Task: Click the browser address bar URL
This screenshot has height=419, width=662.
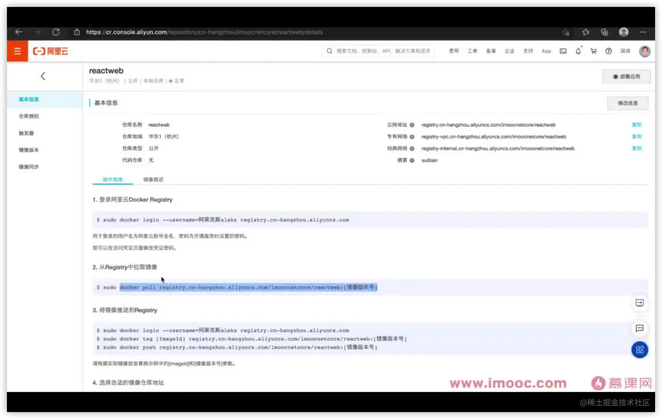Action: (x=204, y=32)
